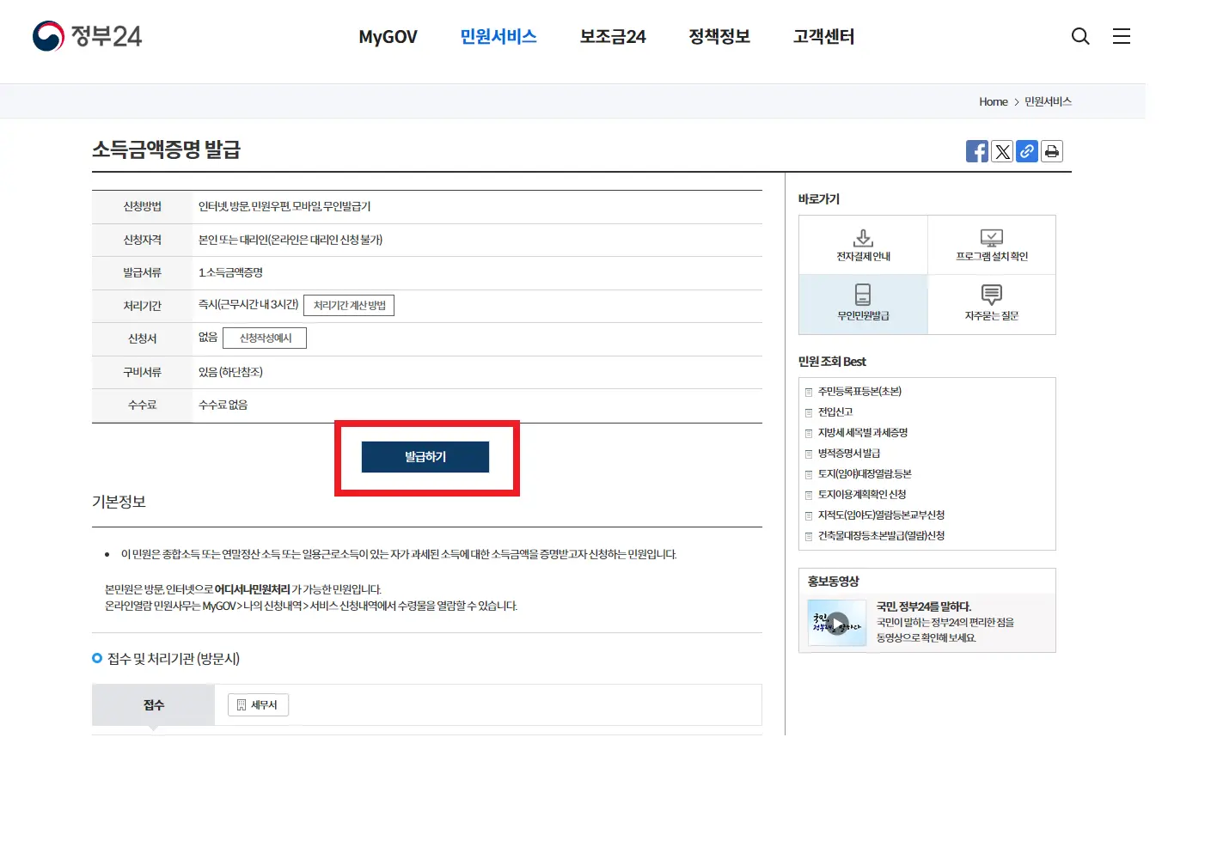The height and width of the screenshot is (841, 1217).
Task: Click 접수 및 처리기관 (방문시) heading
Action: [x=174, y=659]
